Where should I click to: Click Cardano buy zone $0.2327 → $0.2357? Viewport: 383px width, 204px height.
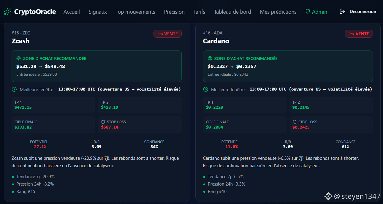232,66
